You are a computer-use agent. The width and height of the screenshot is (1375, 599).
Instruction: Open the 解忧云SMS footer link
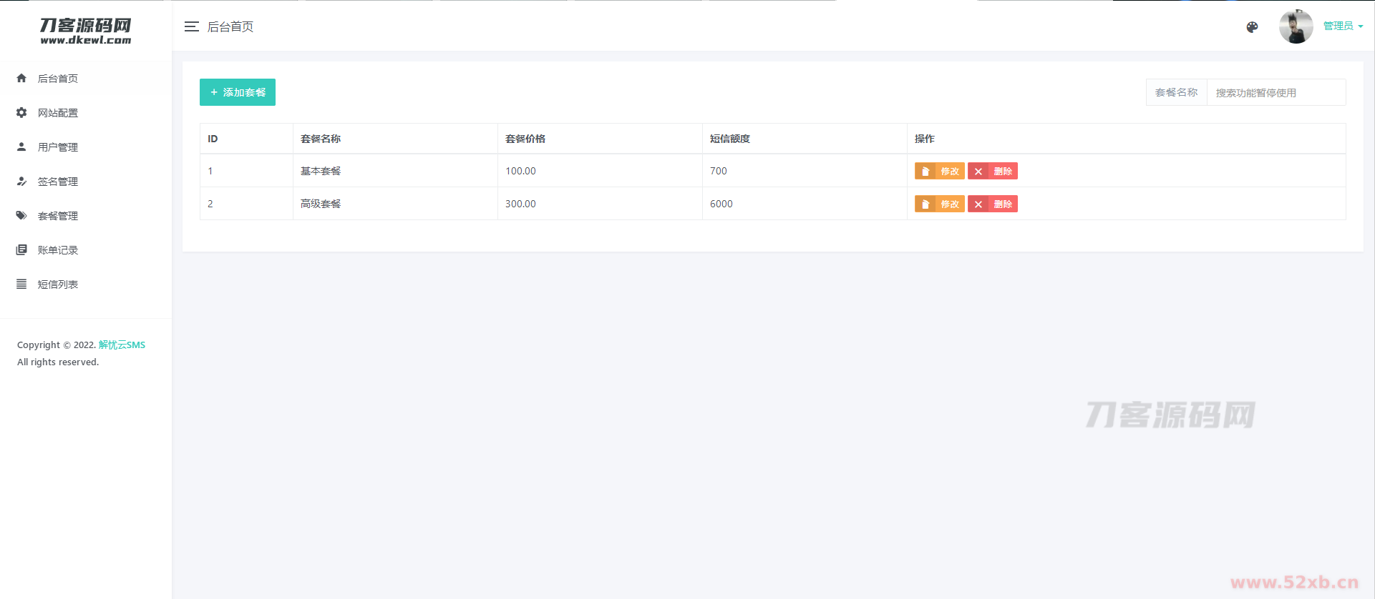tap(122, 345)
